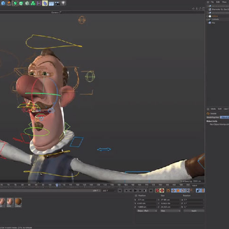Click the viewport move-camera navigation icon
The width and height of the screenshot is (229, 229).
(193, 8)
